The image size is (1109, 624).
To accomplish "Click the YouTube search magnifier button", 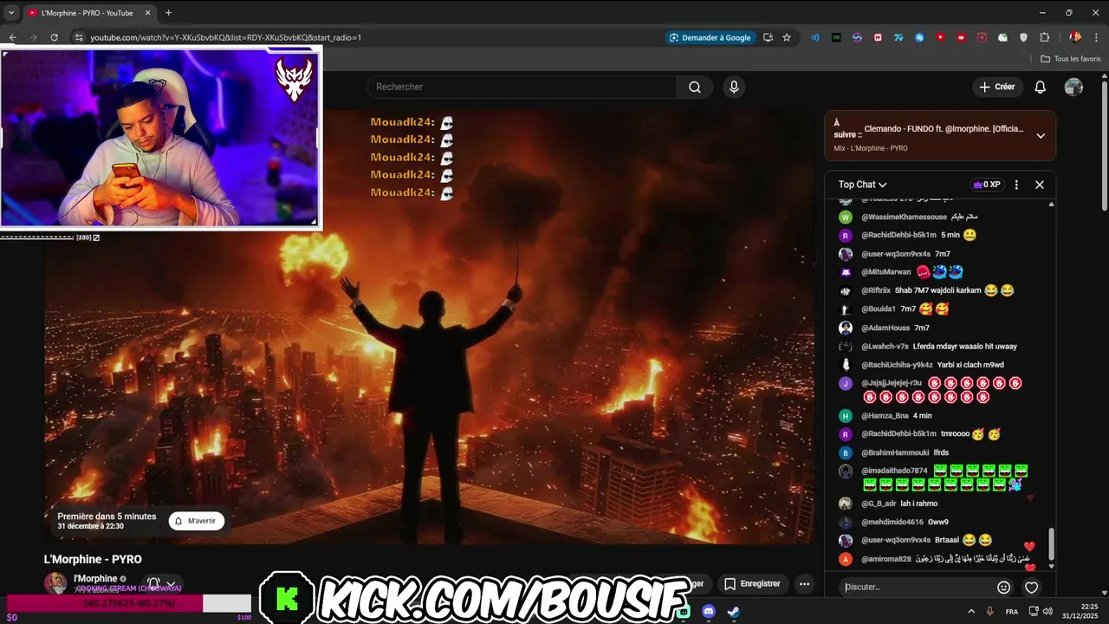I will (x=695, y=87).
